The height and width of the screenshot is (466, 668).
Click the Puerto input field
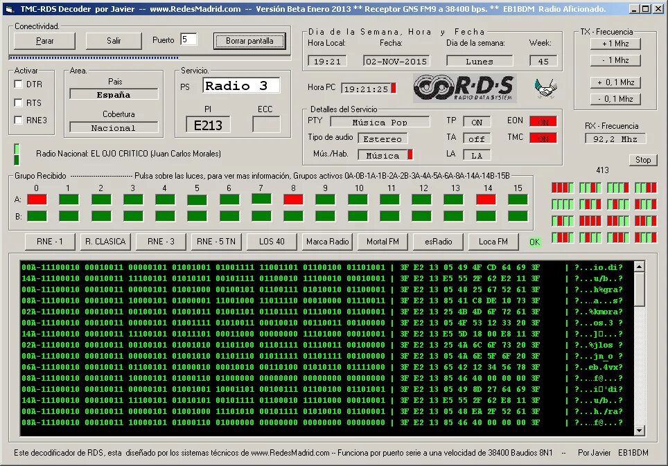click(x=188, y=39)
